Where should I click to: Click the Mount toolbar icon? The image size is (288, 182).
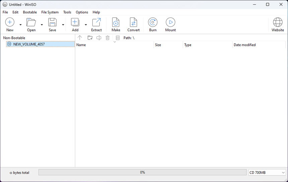[x=170, y=22]
